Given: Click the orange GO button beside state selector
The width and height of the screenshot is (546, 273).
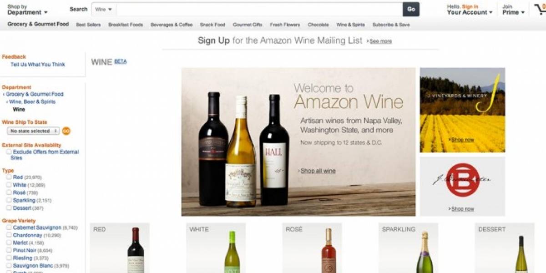Looking at the screenshot, I should (x=66, y=131).
